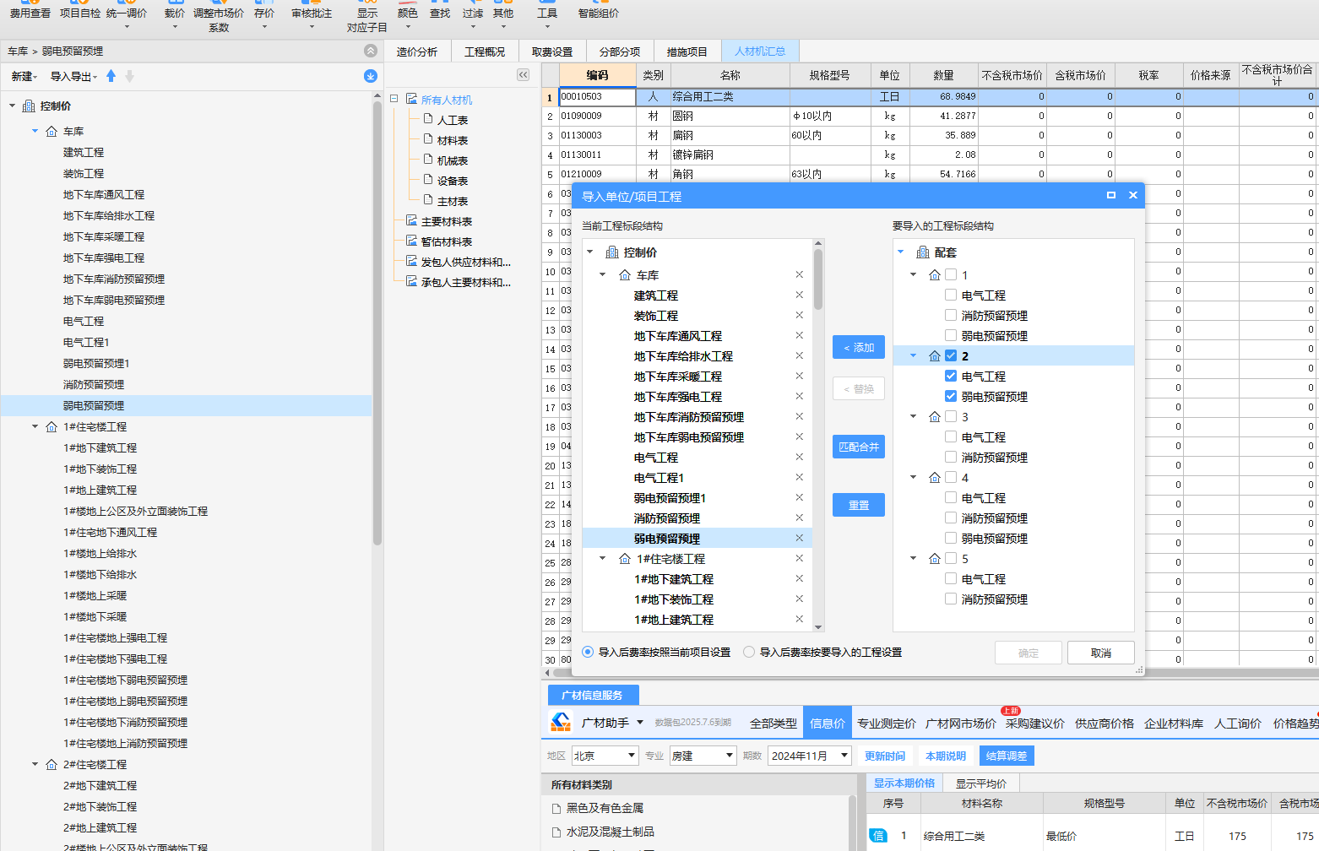
Task: Click the 控制价 building icon in dialog
Action: coord(612,252)
